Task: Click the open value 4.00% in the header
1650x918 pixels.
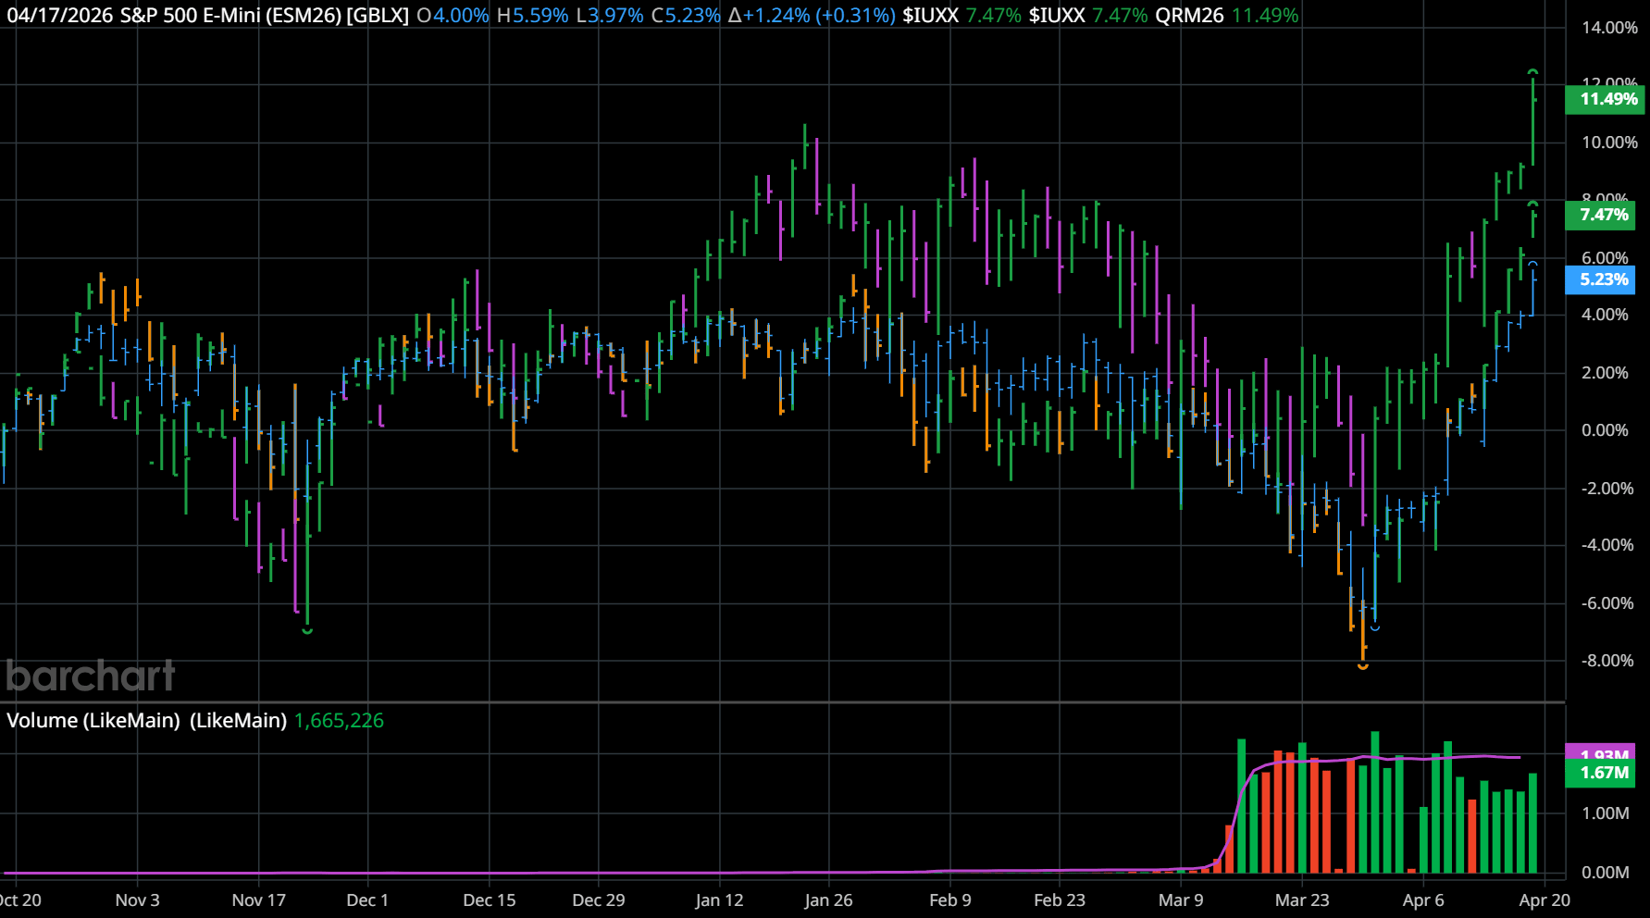Action: 453,16
